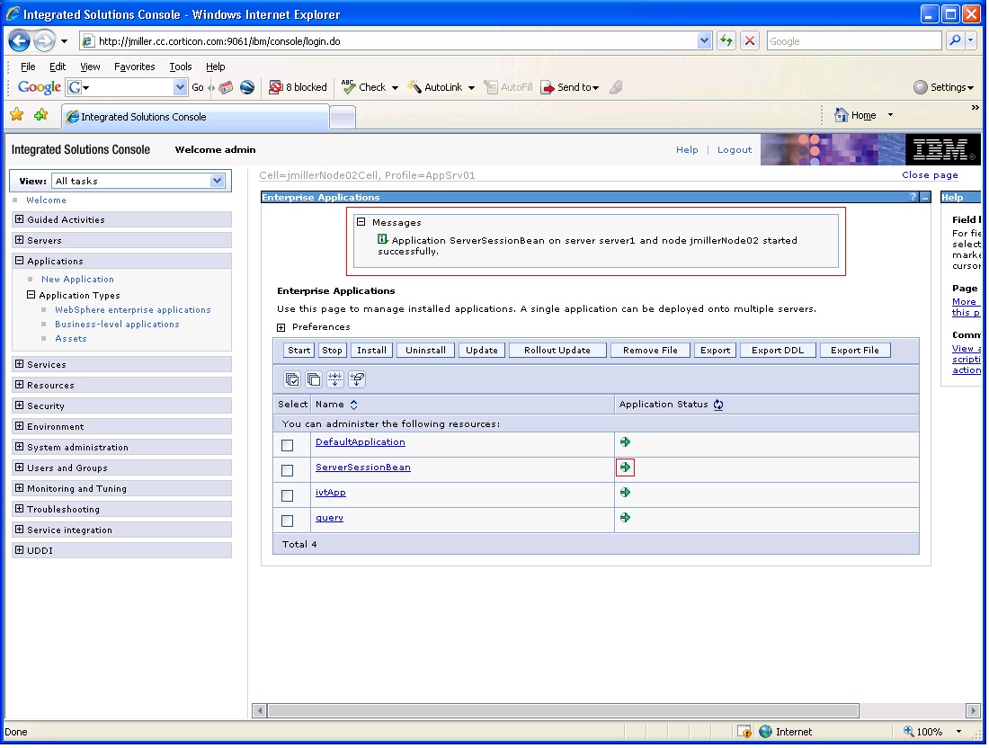Collapse the Messages box
The image size is (989, 748).
361,222
